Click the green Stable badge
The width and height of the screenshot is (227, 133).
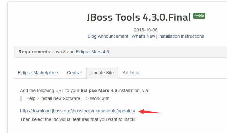(199, 16)
